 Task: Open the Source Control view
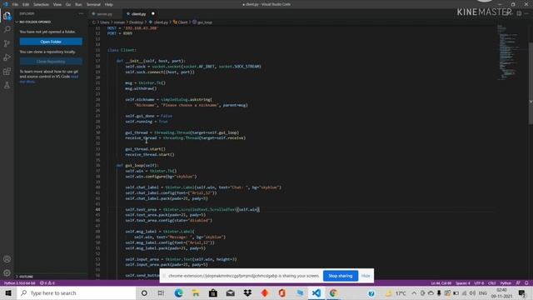point(7,43)
